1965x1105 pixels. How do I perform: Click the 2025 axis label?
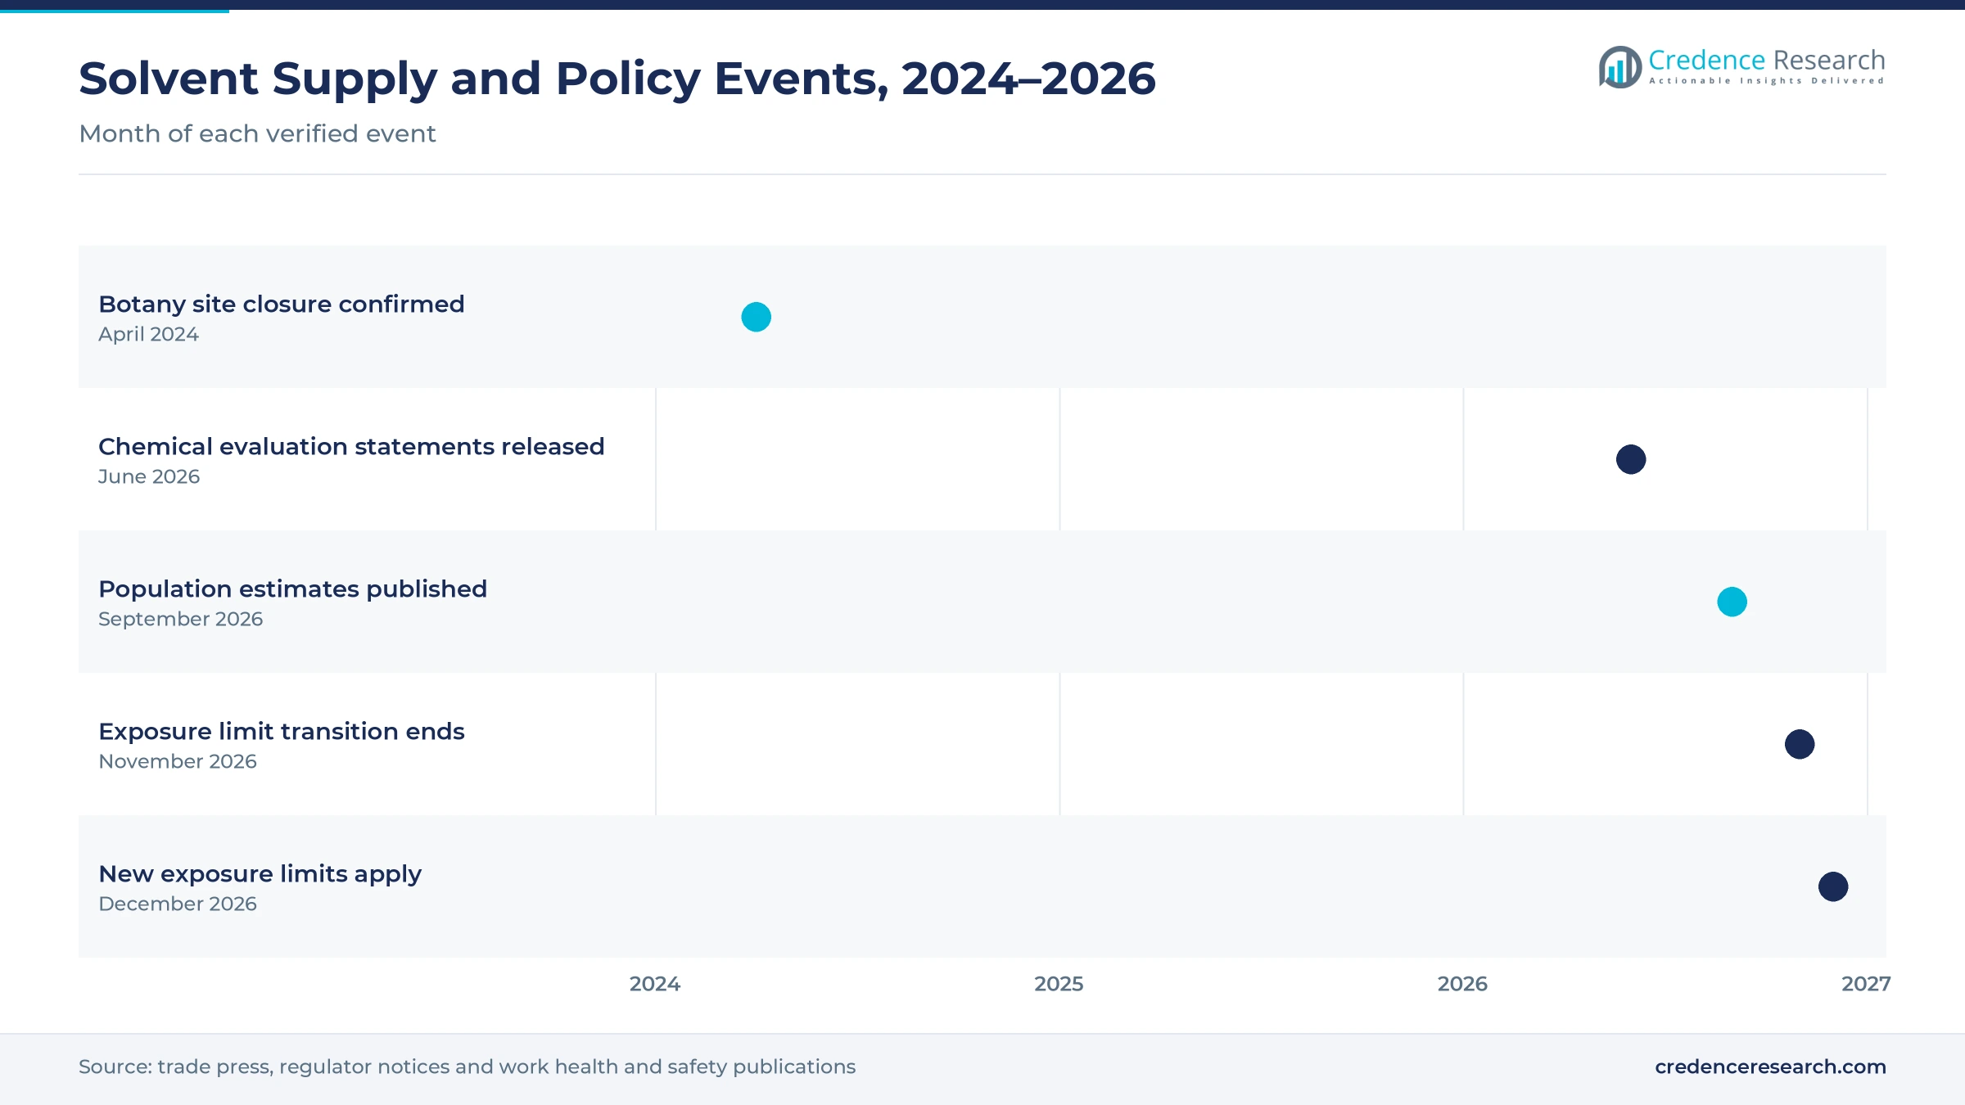coord(1059,984)
